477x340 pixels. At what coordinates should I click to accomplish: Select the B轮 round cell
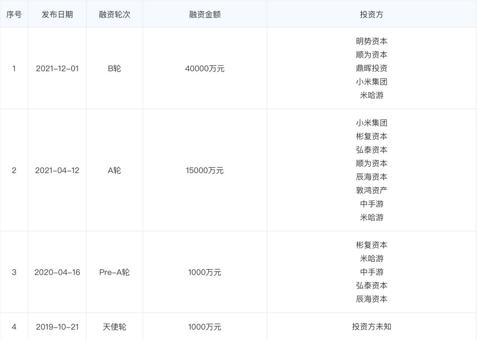(x=114, y=69)
